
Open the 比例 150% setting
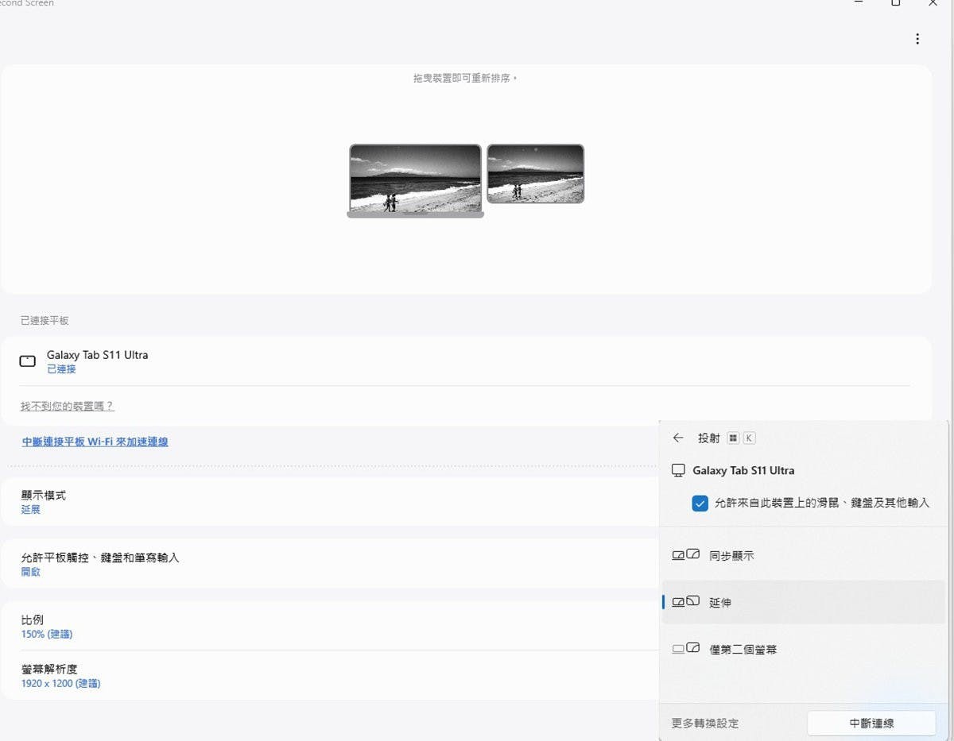[330, 626]
